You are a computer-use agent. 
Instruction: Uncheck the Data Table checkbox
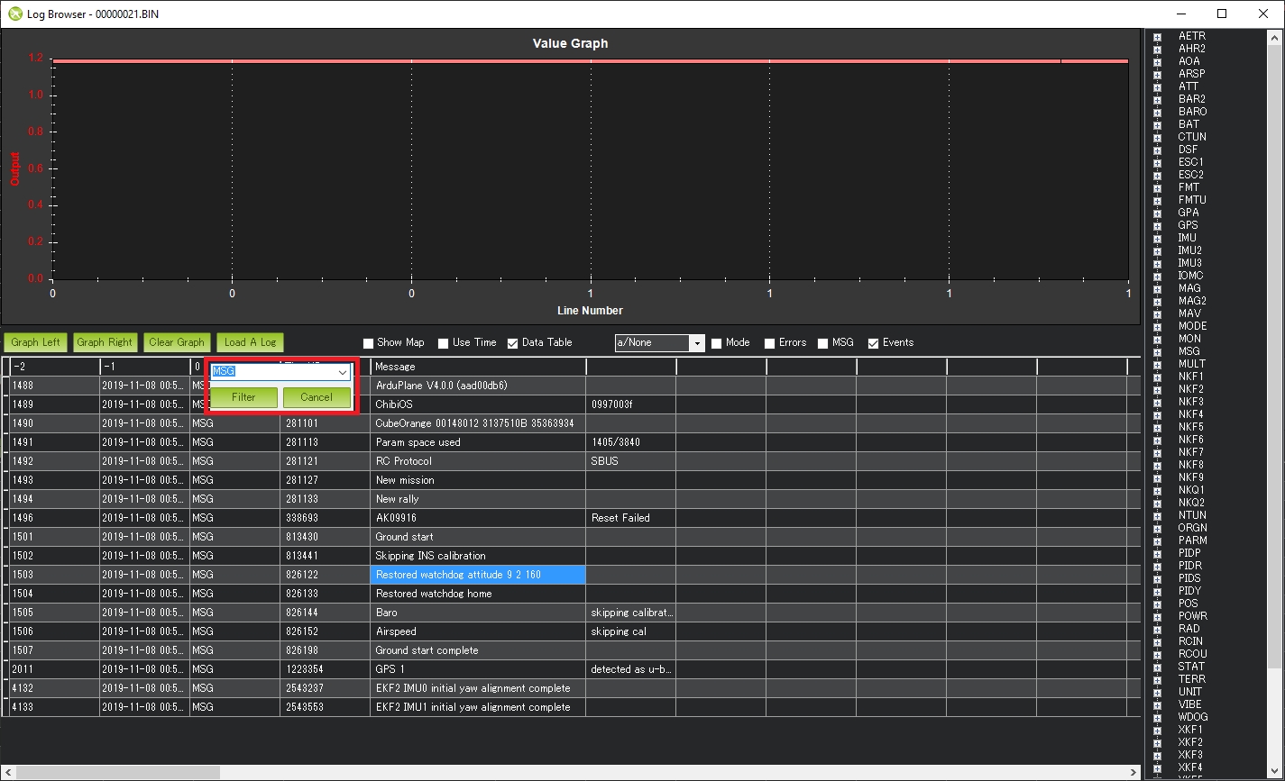click(x=513, y=343)
